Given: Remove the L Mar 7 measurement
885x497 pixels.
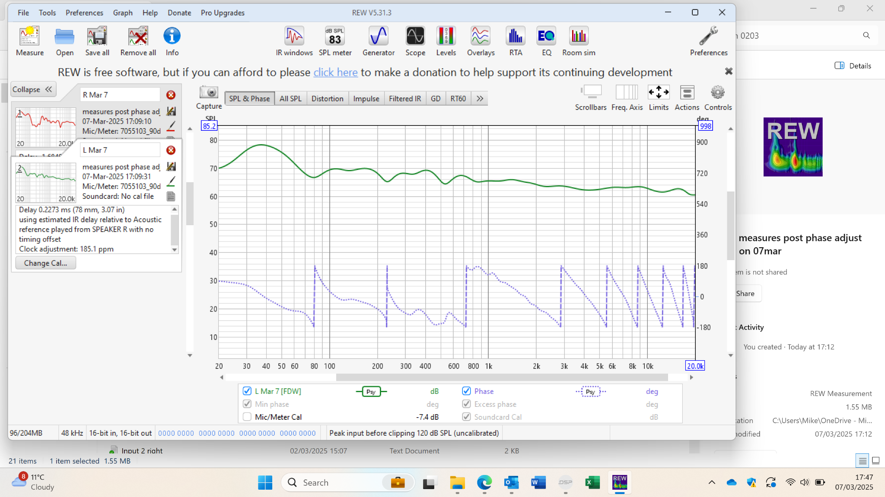Looking at the screenshot, I should [x=171, y=150].
